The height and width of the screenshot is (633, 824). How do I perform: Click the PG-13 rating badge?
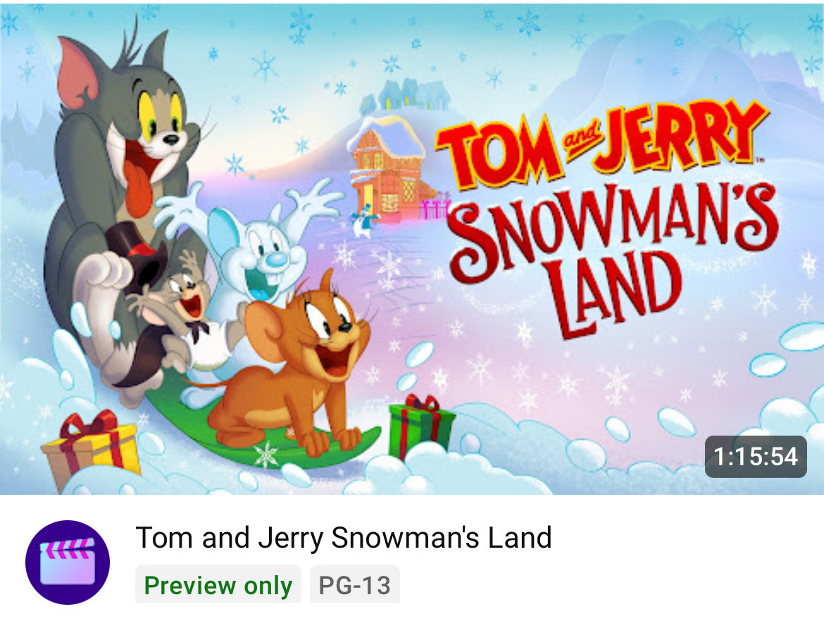click(x=355, y=585)
